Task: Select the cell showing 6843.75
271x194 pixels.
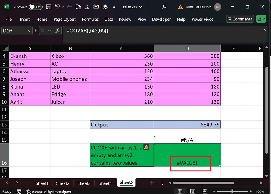Action: (x=187, y=125)
